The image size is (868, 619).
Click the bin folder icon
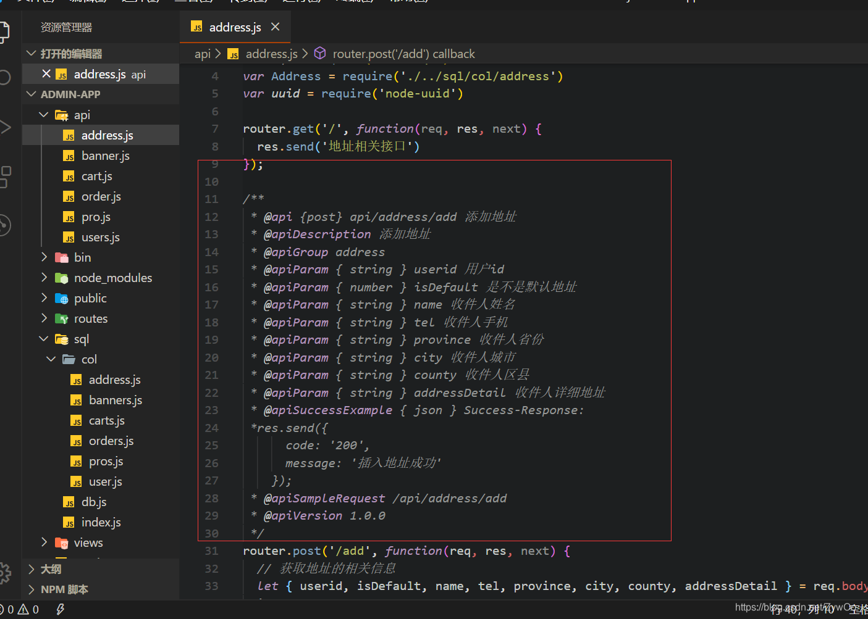click(62, 257)
